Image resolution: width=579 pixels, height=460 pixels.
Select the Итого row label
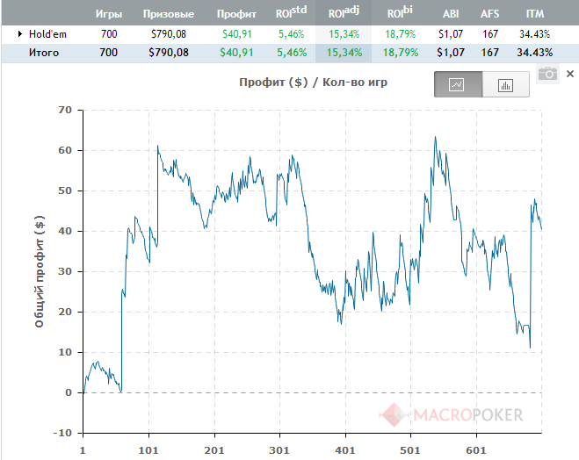[44, 53]
